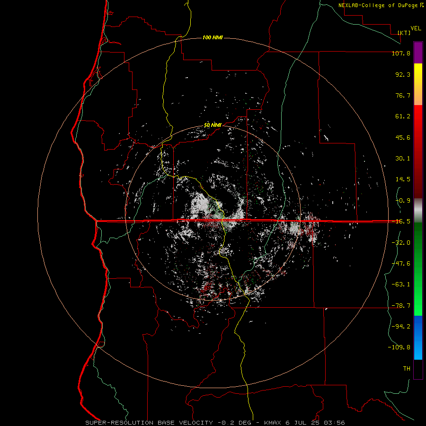Click the purple segment of the velocity color bar
Image resolution: width=426 pixels, height=426 pixels.
418,53
